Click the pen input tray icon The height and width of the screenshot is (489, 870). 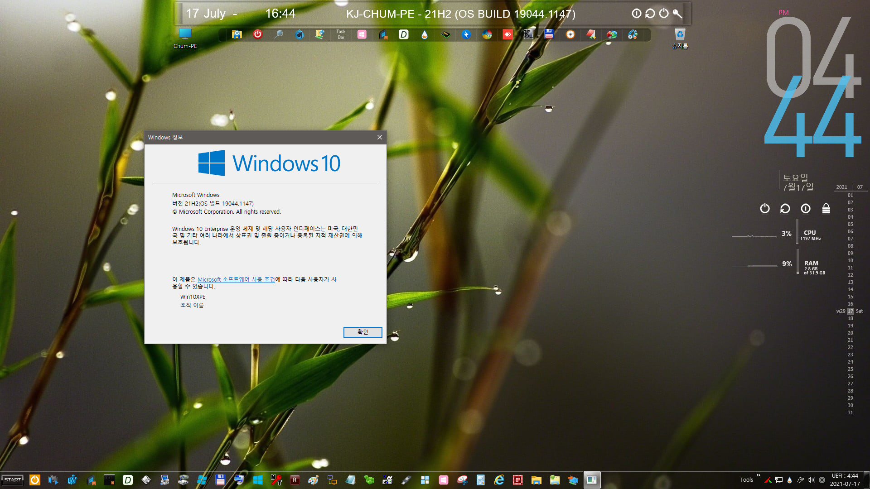pyautogui.click(x=800, y=480)
